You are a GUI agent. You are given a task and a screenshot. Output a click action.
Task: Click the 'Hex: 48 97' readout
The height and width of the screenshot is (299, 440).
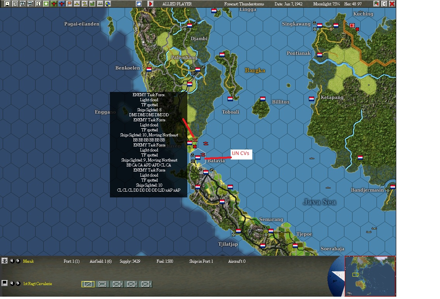pos(353,4)
